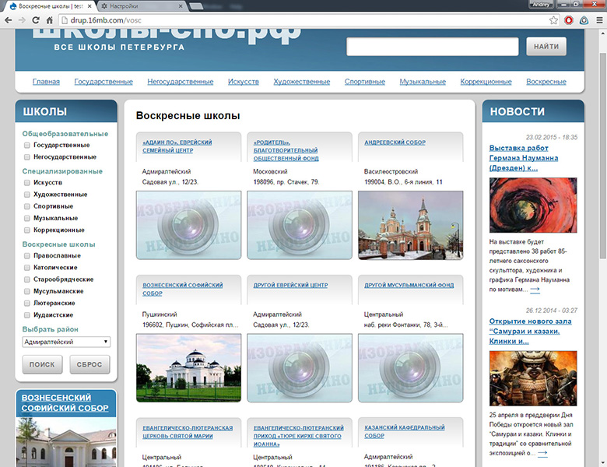Screen dimensions: 607x467
Task: Check the Государственные checkbox
Action: 26,146
